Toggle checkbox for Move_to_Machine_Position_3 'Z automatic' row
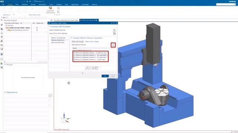238x133 pixels. coord(74,60)
